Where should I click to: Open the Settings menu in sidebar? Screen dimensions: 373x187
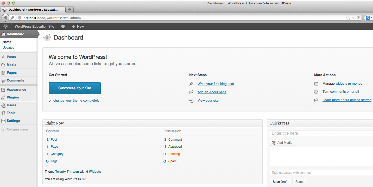click(x=14, y=121)
